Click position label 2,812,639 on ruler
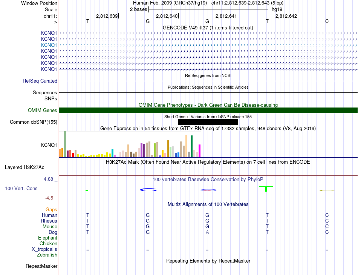Viewport: 358px width, 275px height. 107,16
